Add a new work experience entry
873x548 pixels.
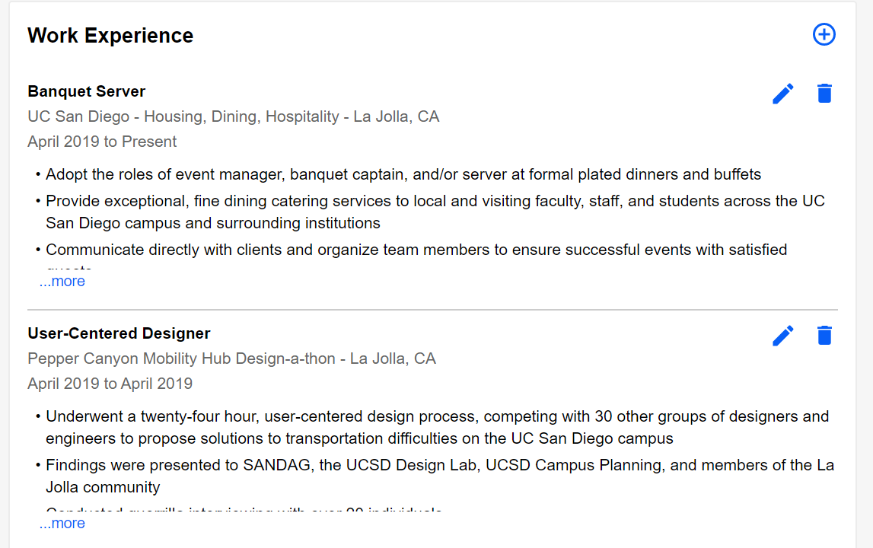[x=824, y=34]
